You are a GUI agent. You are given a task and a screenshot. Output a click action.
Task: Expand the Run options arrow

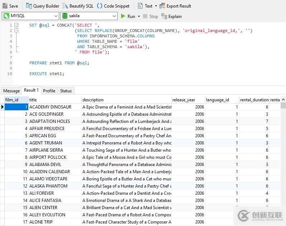tap(139, 16)
